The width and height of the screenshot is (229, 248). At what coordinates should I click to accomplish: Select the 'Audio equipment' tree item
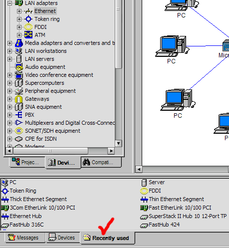point(45,67)
